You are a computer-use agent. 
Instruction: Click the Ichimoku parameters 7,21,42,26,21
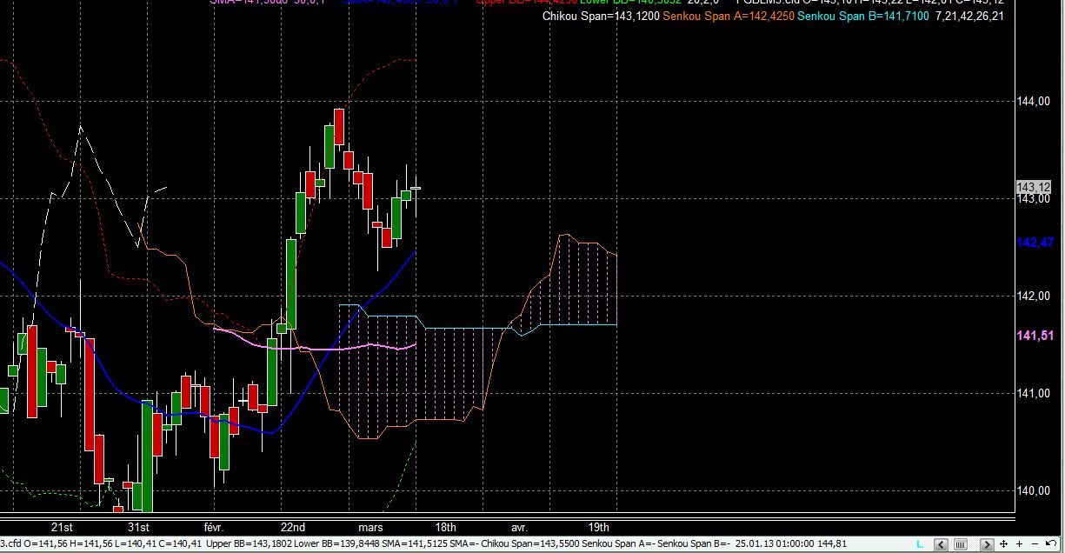(x=969, y=17)
